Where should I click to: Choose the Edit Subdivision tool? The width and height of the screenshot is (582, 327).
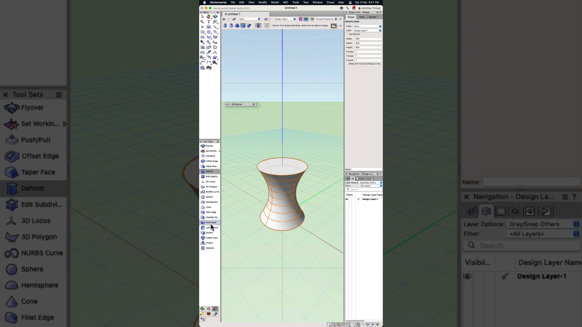point(210,176)
